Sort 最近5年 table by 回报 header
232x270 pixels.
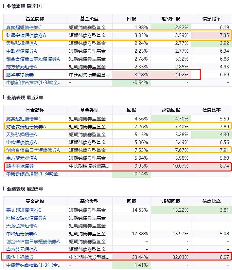(132, 201)
